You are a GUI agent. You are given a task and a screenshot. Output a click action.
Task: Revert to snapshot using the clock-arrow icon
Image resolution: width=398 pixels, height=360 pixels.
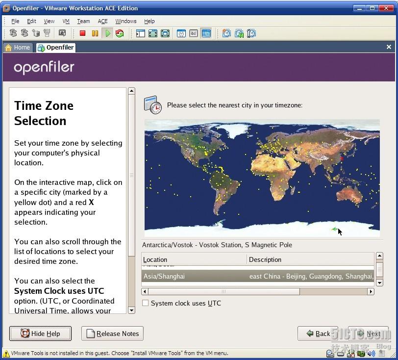tap(239, 33)
